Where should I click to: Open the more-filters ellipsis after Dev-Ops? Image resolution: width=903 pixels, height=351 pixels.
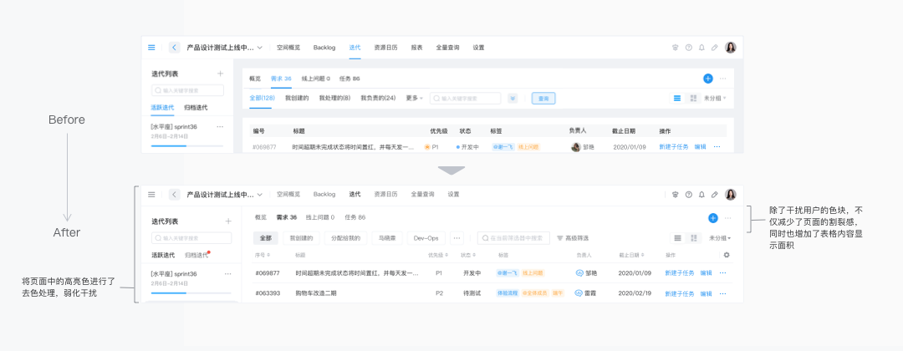point(457,238)
